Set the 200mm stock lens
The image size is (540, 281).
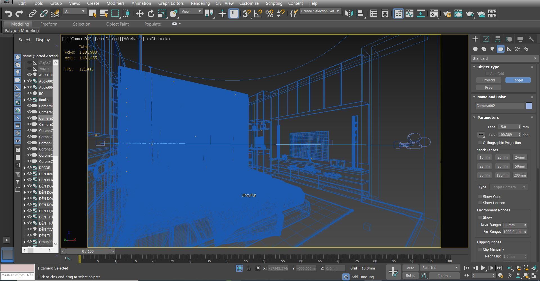click(520, 175)
